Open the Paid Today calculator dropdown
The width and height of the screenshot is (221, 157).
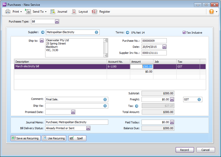(x=172, y=122)
